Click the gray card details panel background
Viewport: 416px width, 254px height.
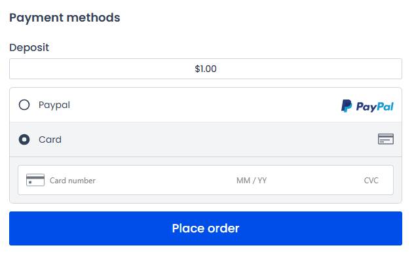point(206,199)
